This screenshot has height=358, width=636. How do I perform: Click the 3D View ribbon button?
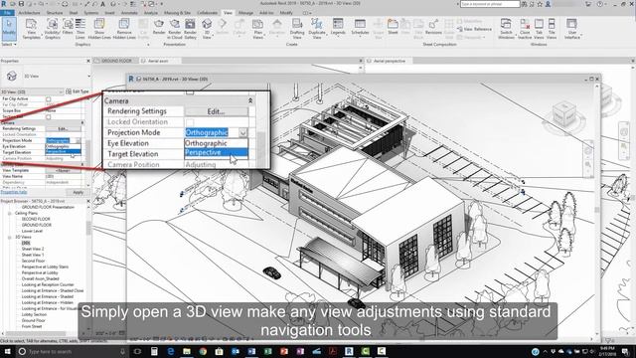click(x=207, y=29)
